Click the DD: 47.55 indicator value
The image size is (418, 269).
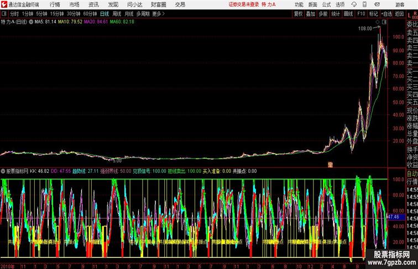(x=61, y=171)
